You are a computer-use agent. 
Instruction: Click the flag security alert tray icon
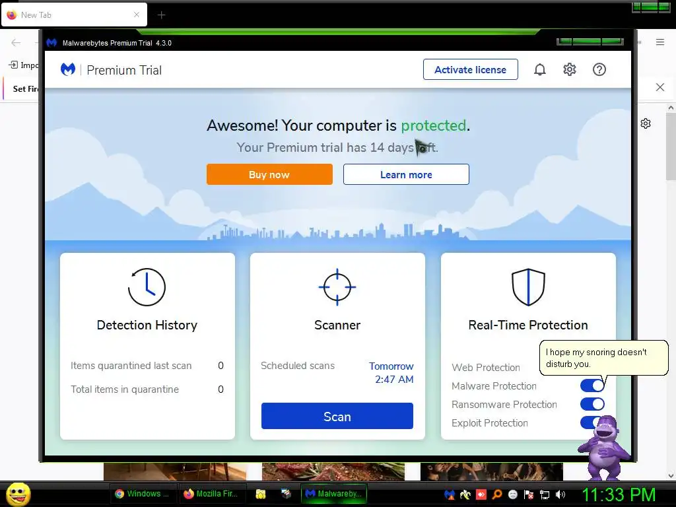(529, 494)
